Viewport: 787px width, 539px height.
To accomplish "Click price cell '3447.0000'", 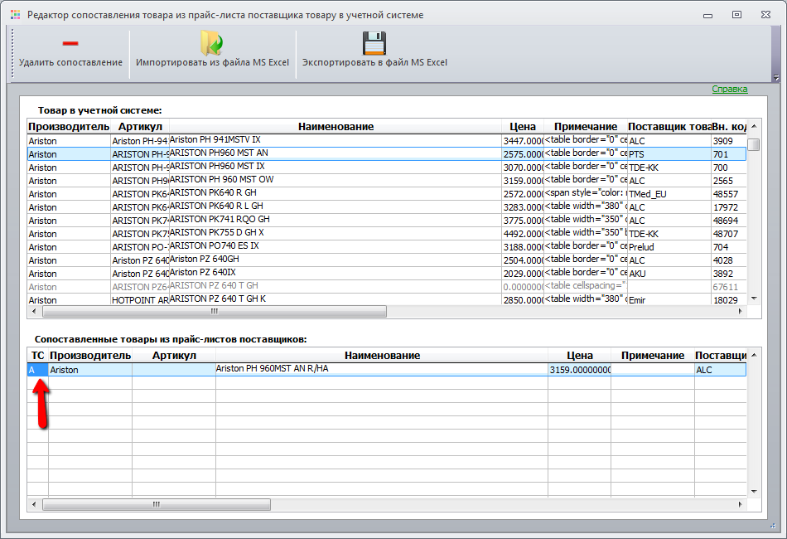I will tap(523, 141).
